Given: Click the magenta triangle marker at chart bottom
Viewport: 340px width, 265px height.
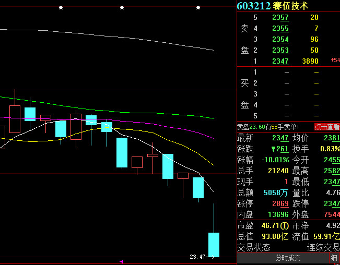Looking at the screenshot, I should click(x=122, y=261).
